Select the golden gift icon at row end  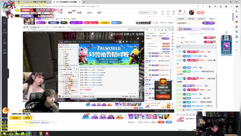pyautogui.click(x=167, y=116)
